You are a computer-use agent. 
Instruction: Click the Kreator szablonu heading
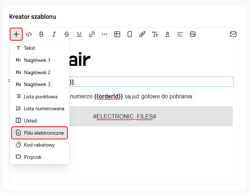click(x=32, y=17)
